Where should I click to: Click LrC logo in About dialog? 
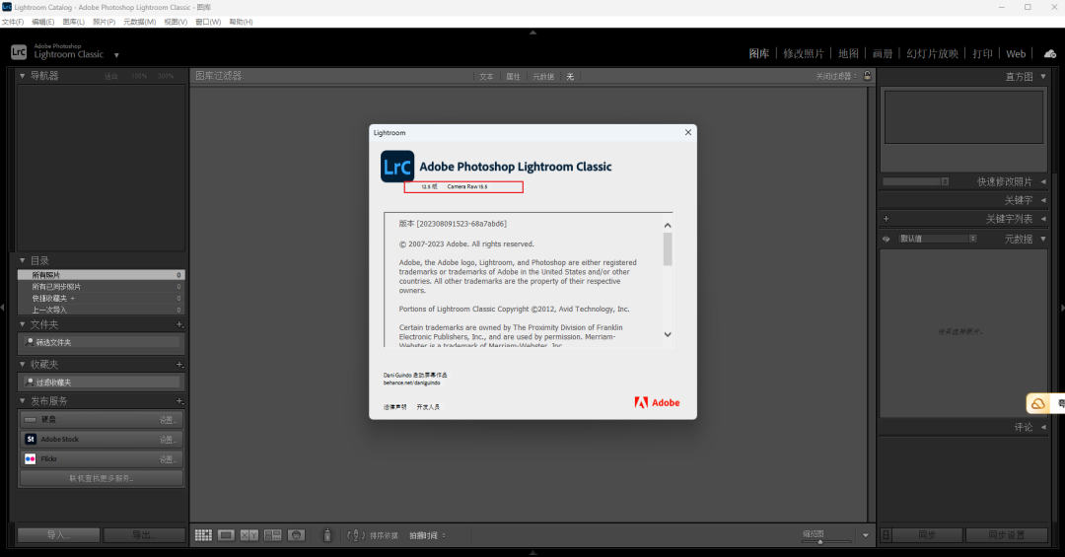(x=397, y=167)
